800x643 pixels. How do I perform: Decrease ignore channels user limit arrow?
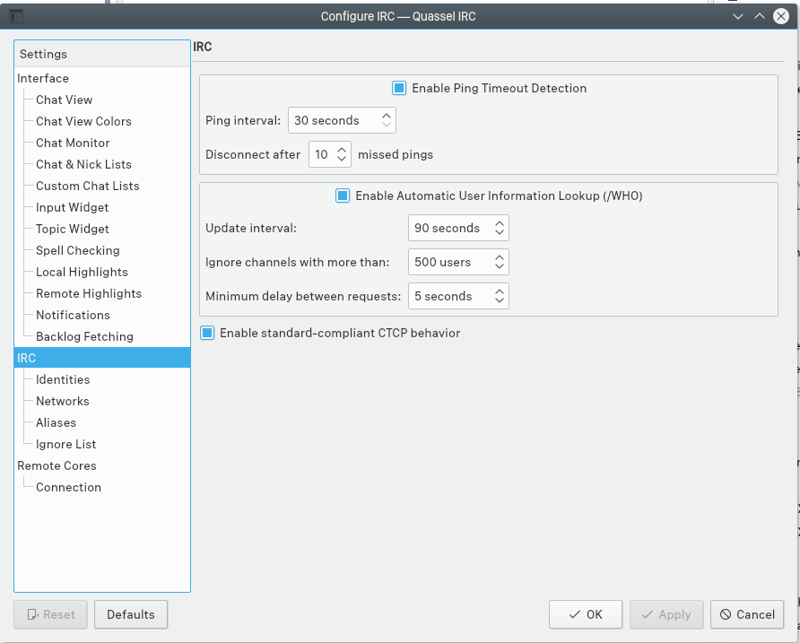(500, 267)
